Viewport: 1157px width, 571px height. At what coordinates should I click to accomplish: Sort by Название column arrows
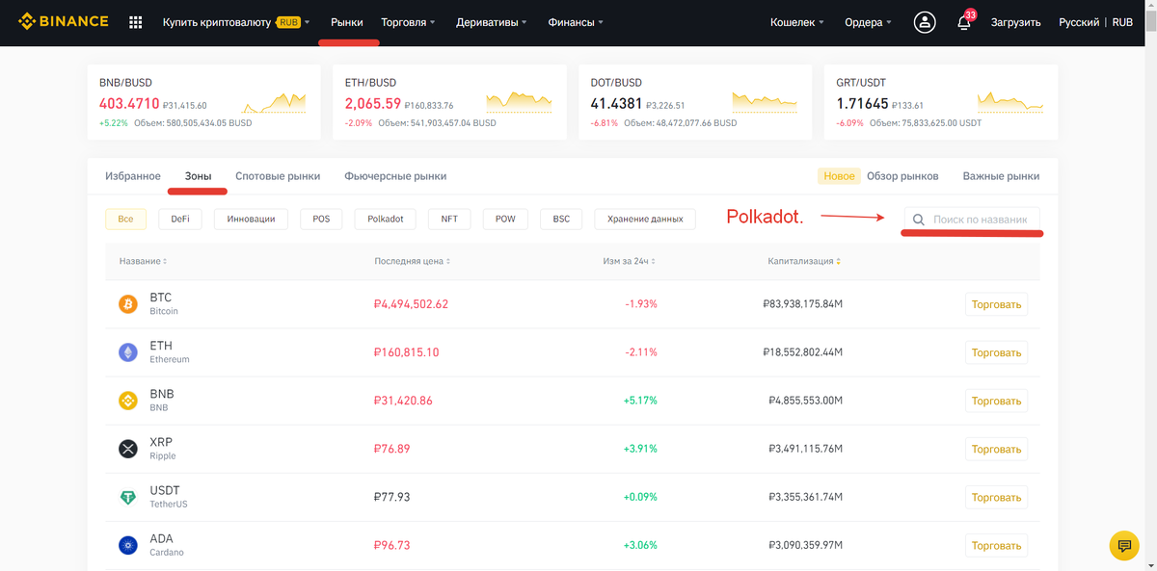point(165,261)
